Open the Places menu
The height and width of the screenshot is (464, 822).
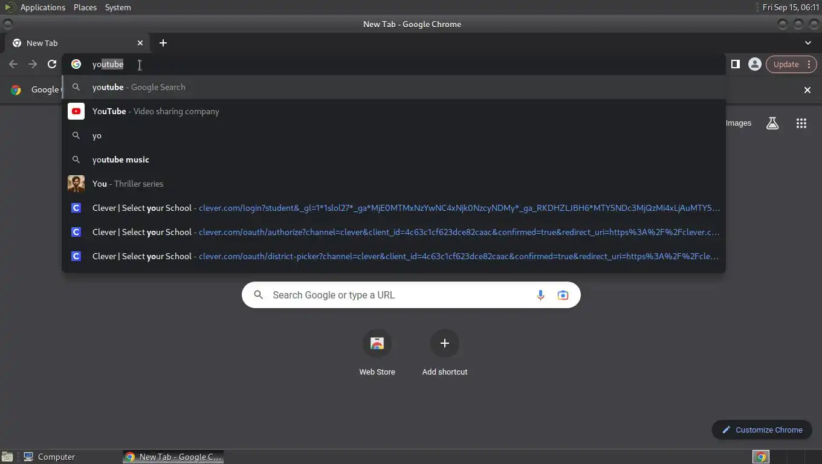pos(85,7)
